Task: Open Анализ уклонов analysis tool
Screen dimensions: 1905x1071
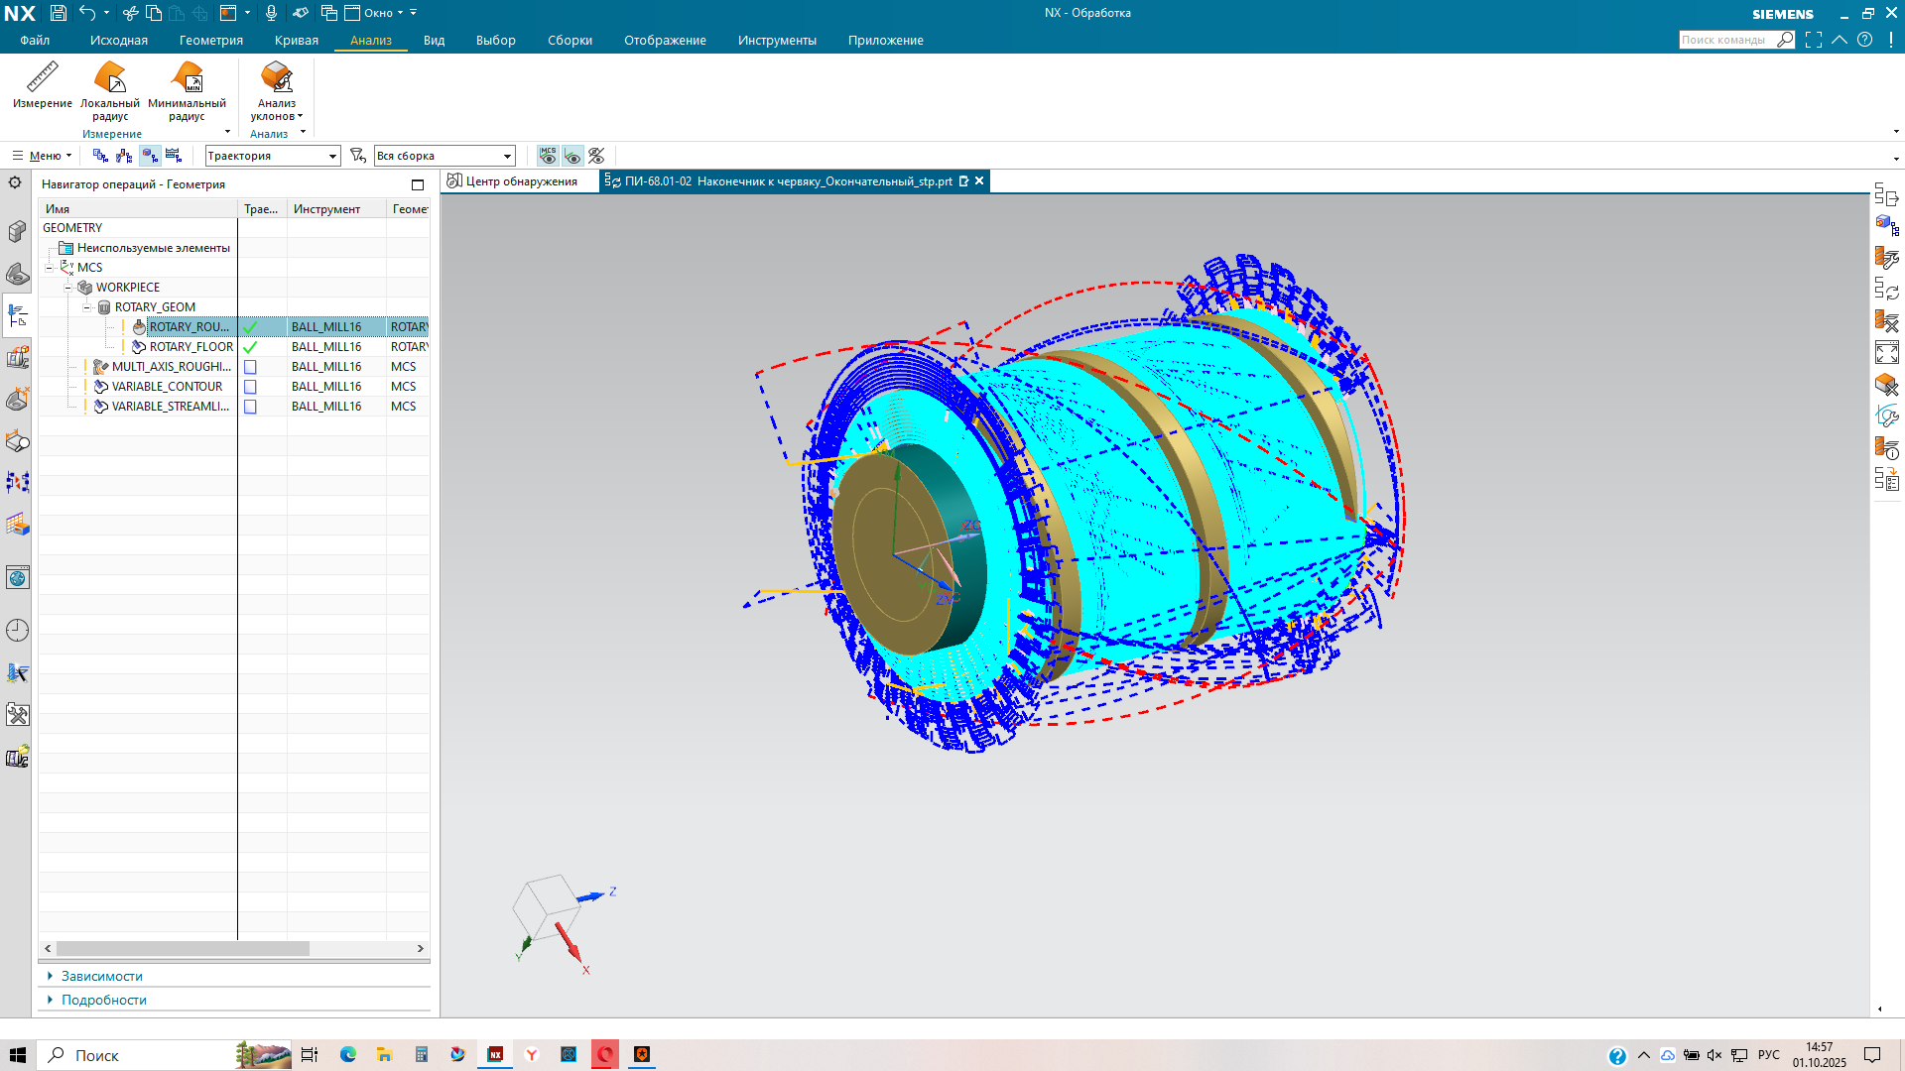Action: [x=276, y=77]
